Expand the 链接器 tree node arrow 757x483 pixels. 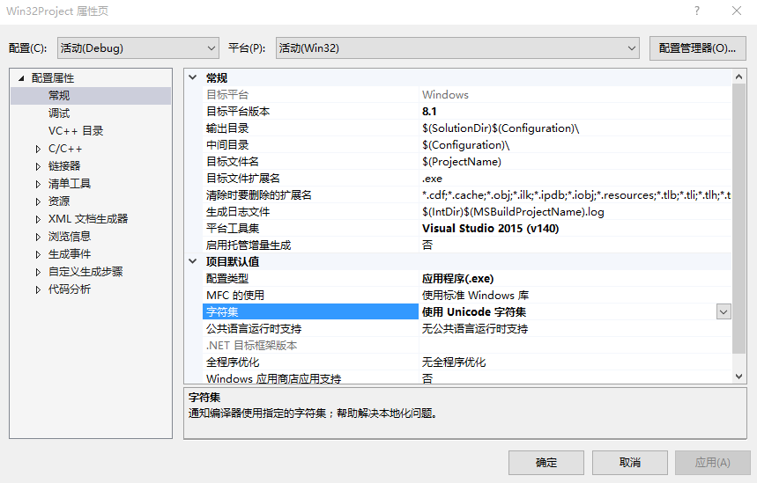(x=38, y=166)
